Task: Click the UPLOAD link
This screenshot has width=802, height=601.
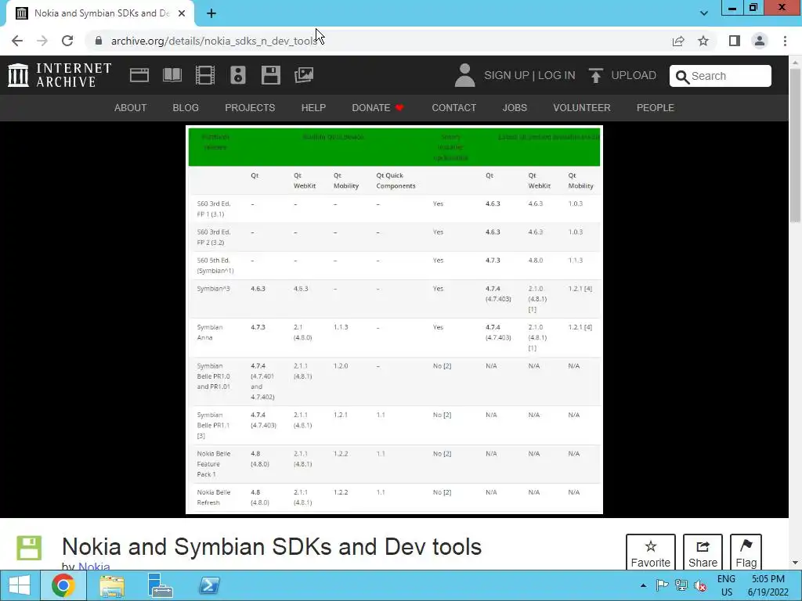Action: coord(634,75)
